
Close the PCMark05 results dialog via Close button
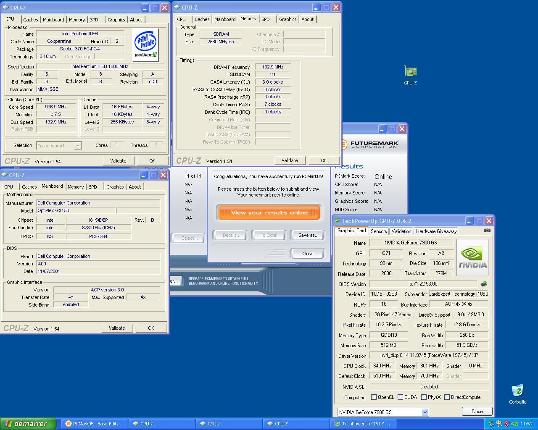point(308,254)
